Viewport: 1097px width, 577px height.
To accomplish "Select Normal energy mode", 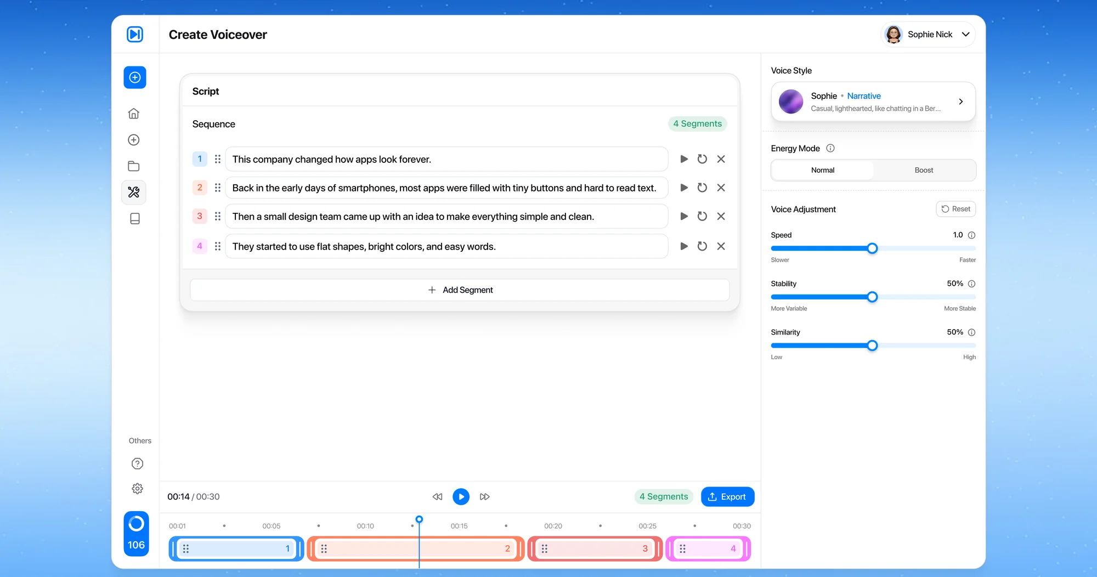I will click(x=823, y=170).
